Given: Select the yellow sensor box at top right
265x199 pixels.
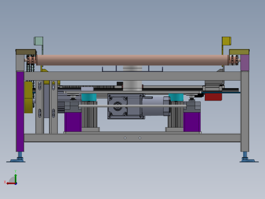Looking at the screenshot, I should tap(226, 41).
